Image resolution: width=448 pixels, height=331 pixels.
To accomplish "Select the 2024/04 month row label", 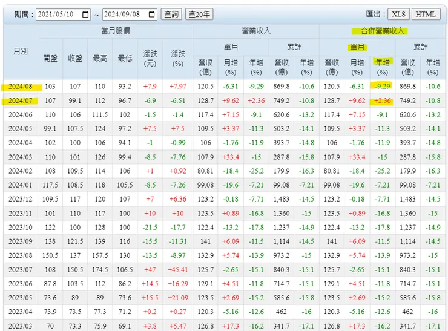I will (x=21, y=143).
